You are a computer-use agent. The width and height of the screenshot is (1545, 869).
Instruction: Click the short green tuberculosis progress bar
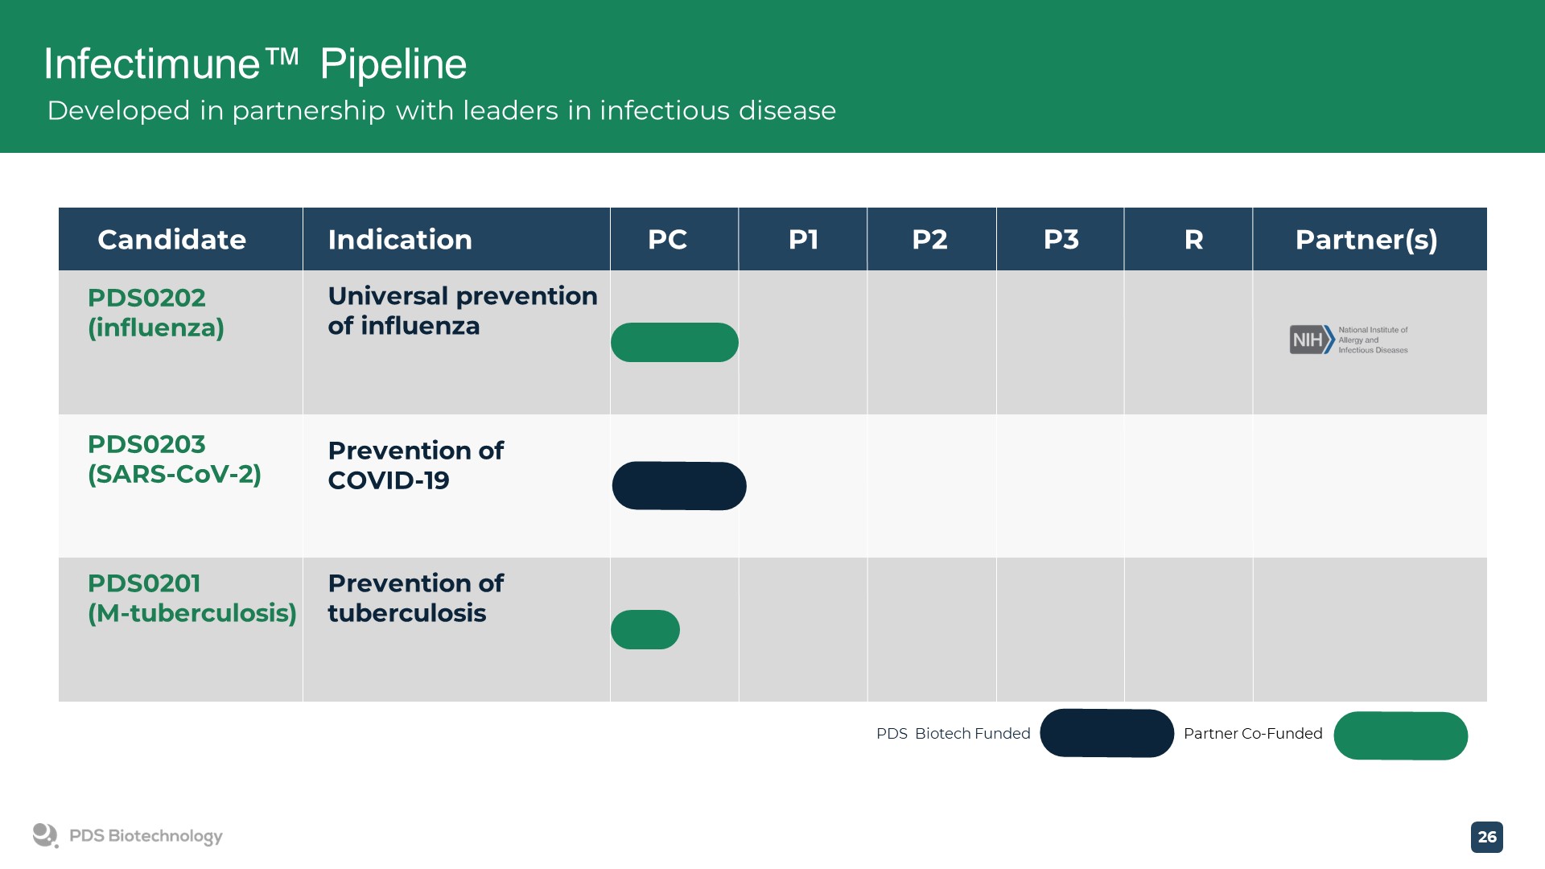pyautogui.click(x=645, y=630)
